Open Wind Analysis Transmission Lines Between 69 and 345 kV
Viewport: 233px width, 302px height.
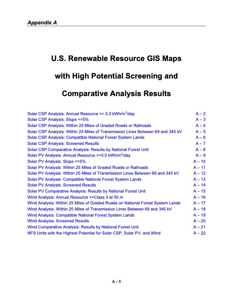pyautogui.click(x=99, y=209)
